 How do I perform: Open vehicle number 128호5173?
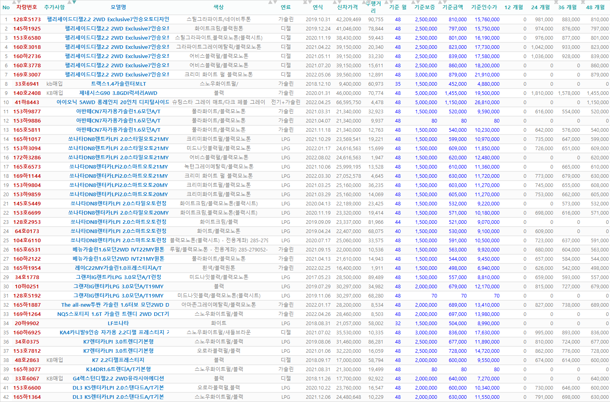pyautogui.click(x=27, y=19)
